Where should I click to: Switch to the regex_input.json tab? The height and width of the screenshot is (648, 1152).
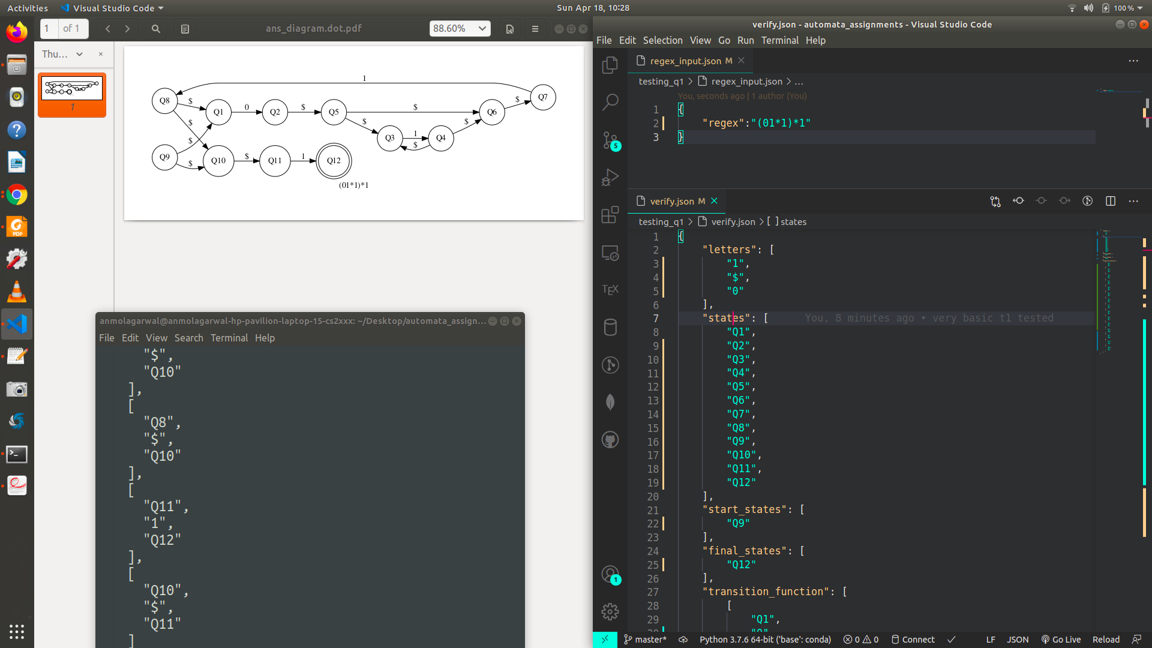pos(685,61)
